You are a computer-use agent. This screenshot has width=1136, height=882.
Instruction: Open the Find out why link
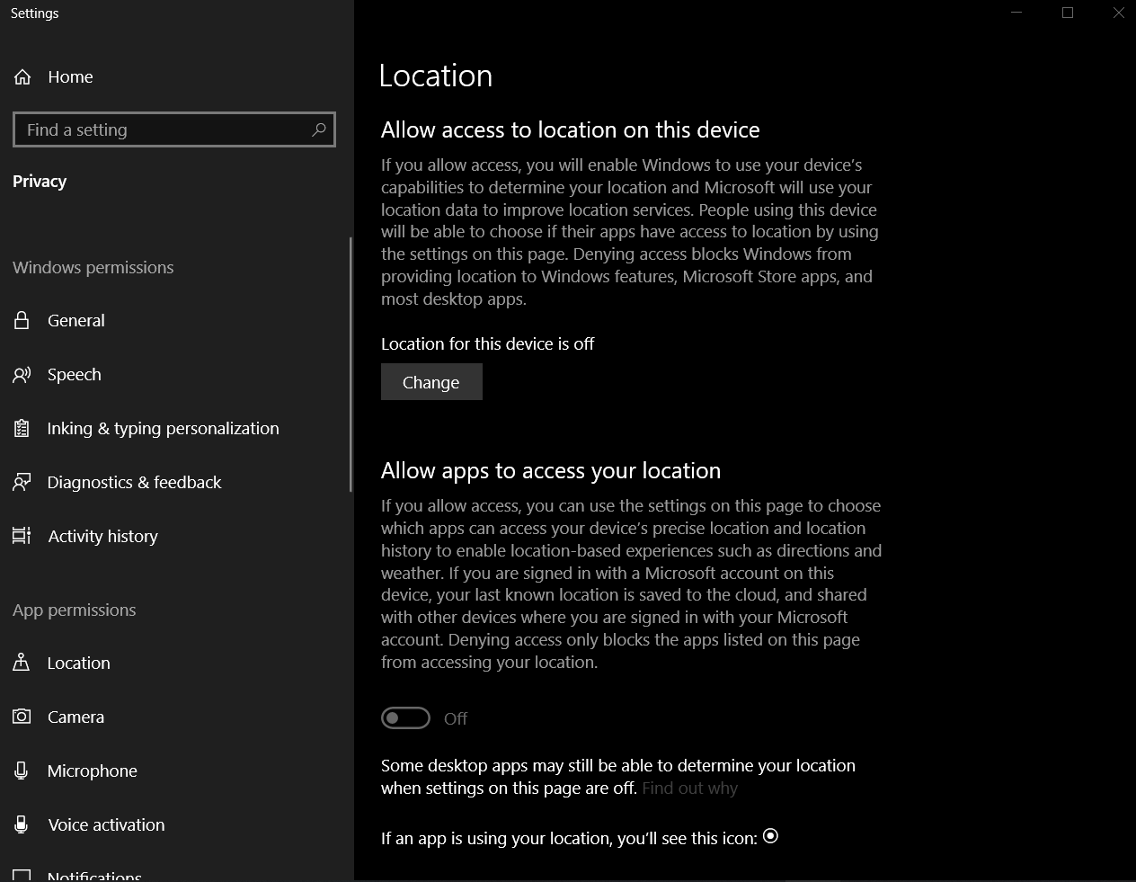[x=689, y=788]
